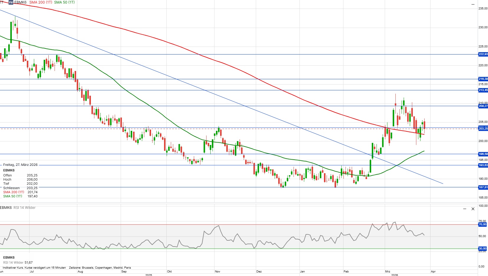The height and width of the screenshot is (276, 488).
Task: Collapse the main price chart panel
Action: (x=473, y=4)
